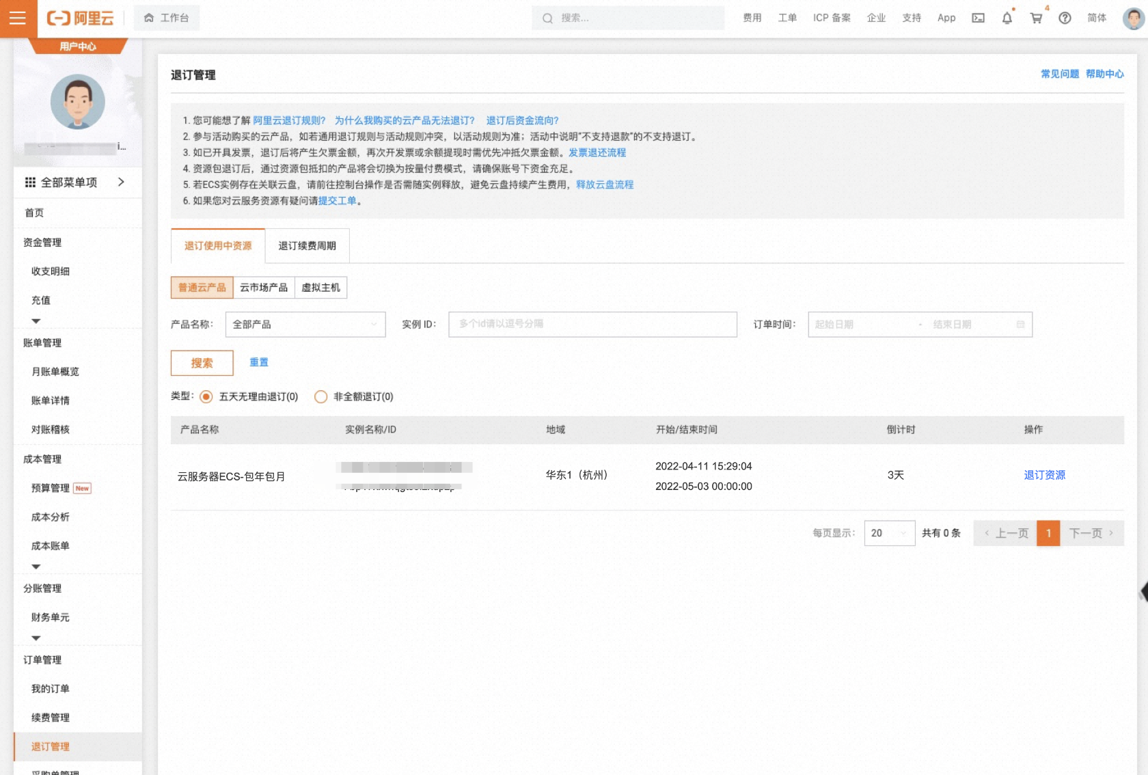Screen dimensions: 1148x775
Task: Open the 企业 top menu
Action: tap(876, 18)
